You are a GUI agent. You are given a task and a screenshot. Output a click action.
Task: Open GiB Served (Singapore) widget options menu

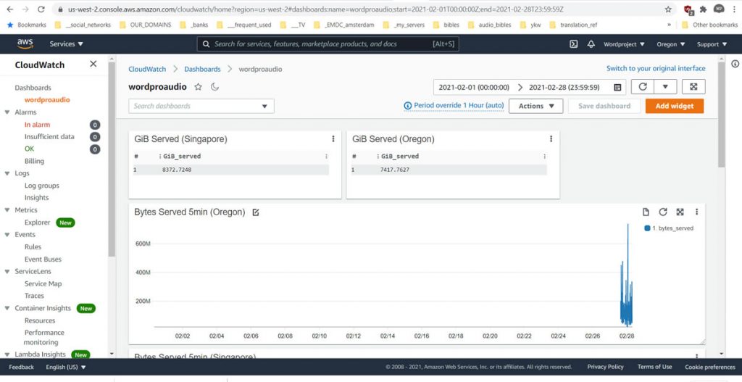click(x=333, y=139)
